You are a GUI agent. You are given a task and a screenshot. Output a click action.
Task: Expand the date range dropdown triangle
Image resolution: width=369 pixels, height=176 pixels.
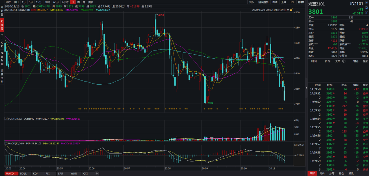pyautogui.click(x=288, y=10)
